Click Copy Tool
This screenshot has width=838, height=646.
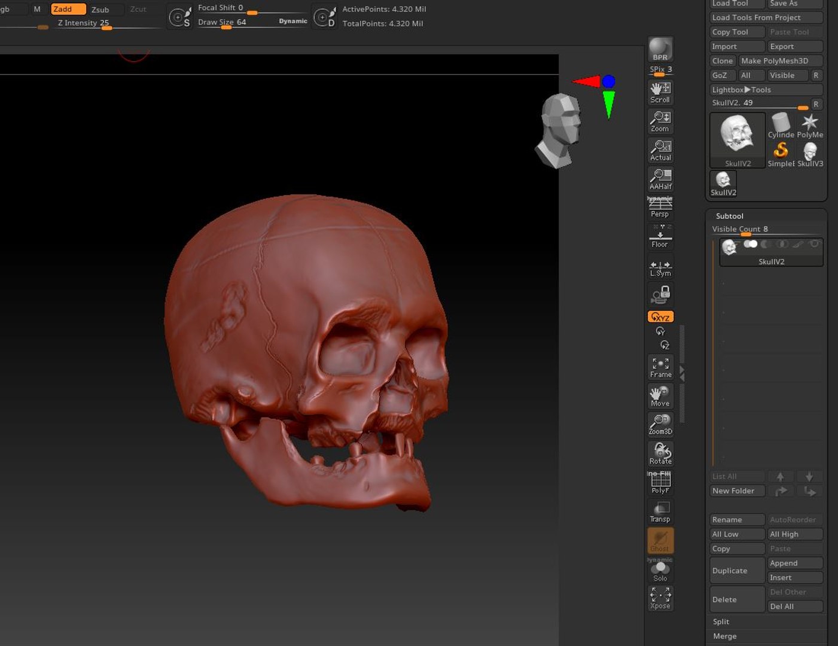coord(737,32)
